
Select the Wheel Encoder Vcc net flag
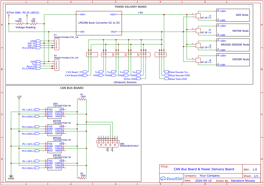coord(166,72)
